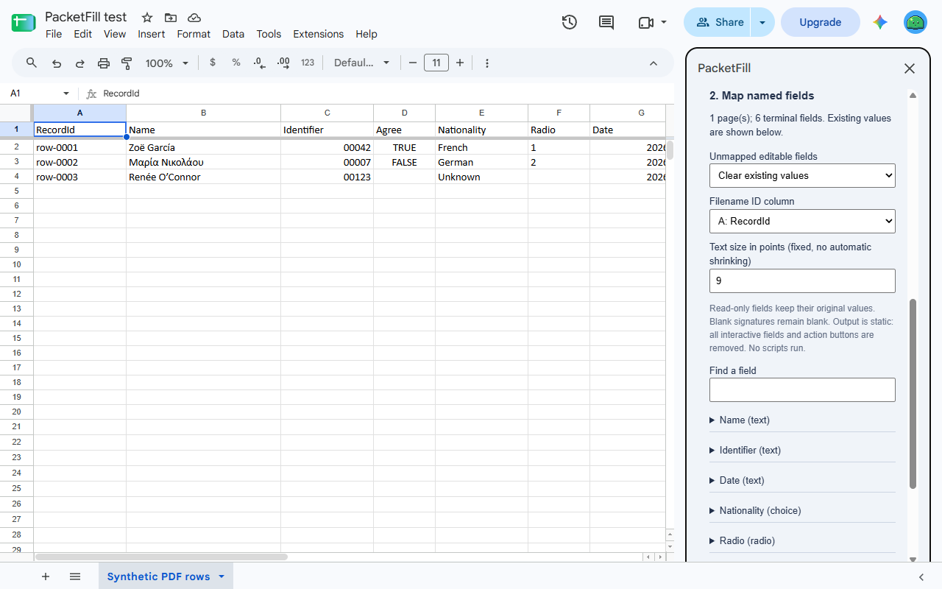Image resolution: width=942 pixels, height=589 pixels.
Task: Click the sheet horizontal scrollbar
Action: 161,557
